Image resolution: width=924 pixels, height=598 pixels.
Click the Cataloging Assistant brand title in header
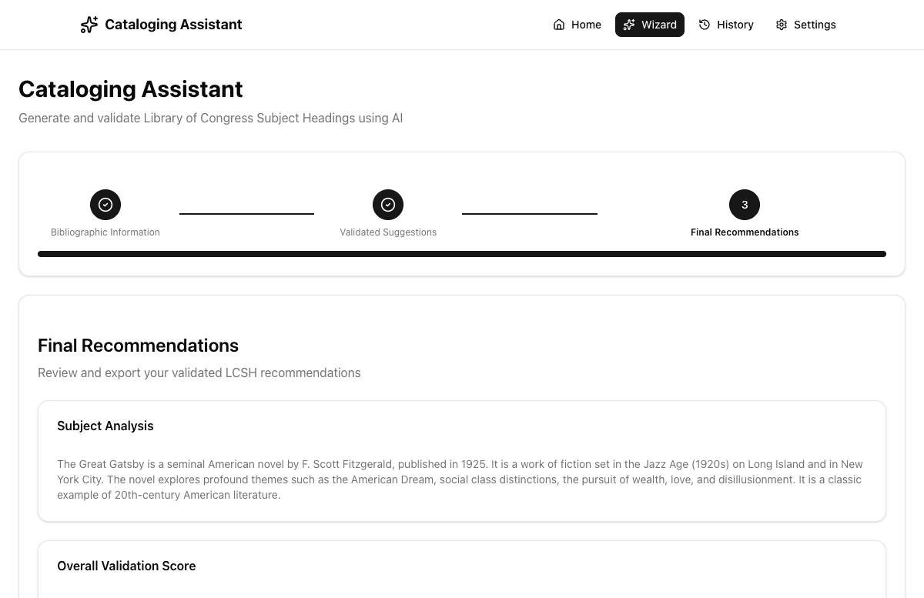173,25
